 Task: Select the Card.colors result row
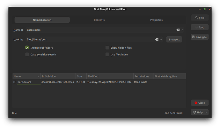[99, 82]
